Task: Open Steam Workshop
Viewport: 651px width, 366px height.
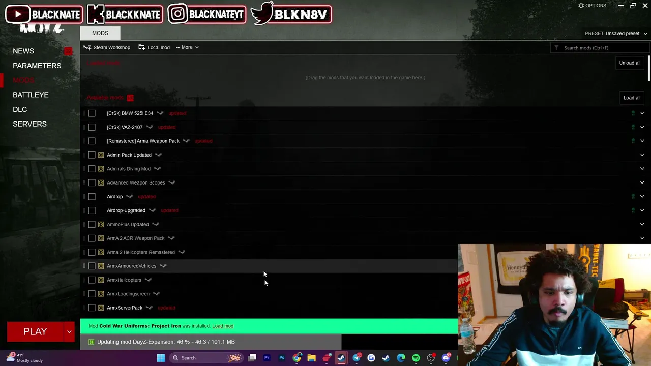Action: coord(107,47)
